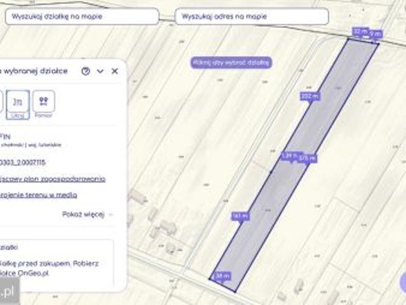The image size is (406, 305).
Task: Focus the Wyszukaj działkę na mapie search field
Action: [82, 17]
